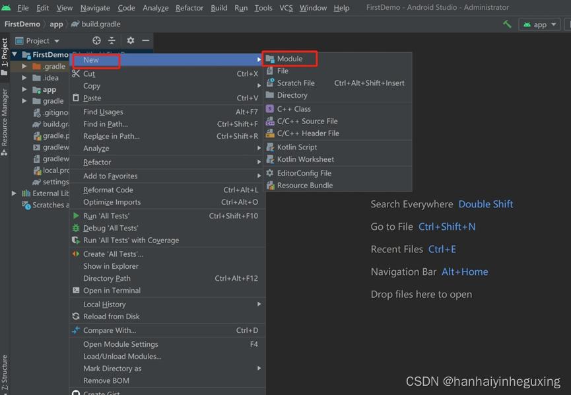
Task: Select Optimize Imports entry
Action: click(x=167, y=202)
